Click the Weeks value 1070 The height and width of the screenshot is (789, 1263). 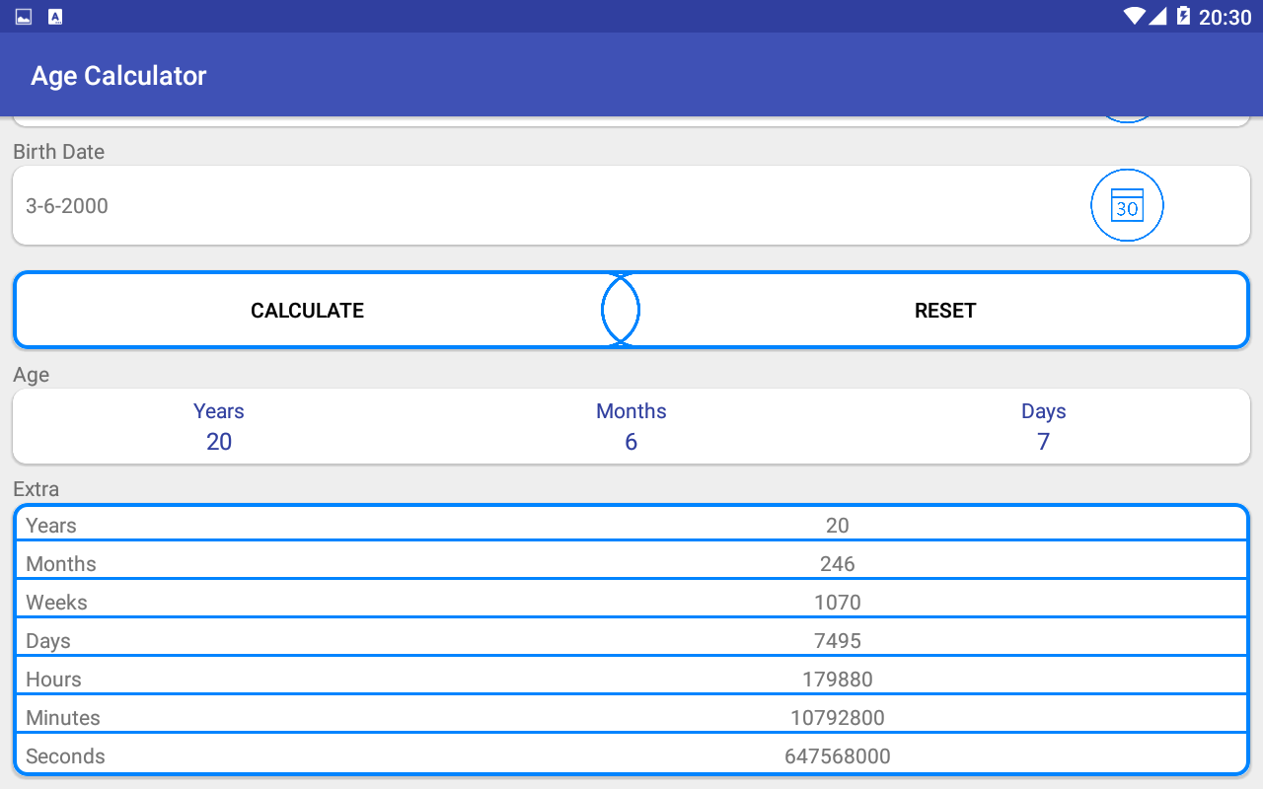coord(838,603)
